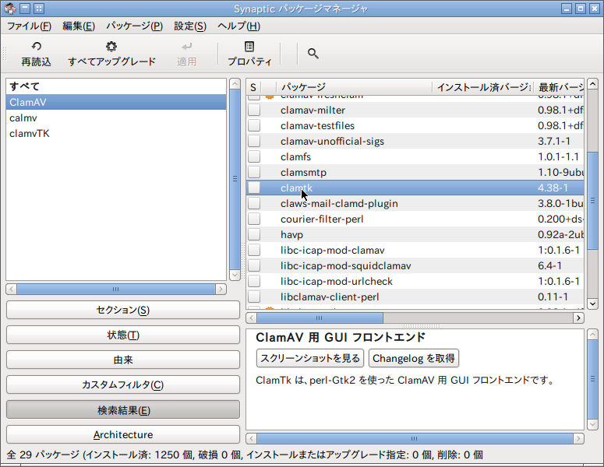Click the Synaptic icon in the title bar
This screenshot has width=604, height=467.
coord(9,8)
